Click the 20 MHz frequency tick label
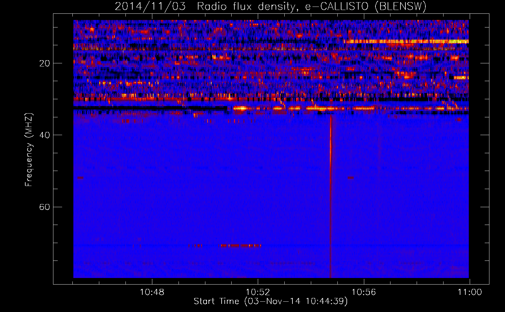This screenshot has height=312, width=505. coord(45,63)
